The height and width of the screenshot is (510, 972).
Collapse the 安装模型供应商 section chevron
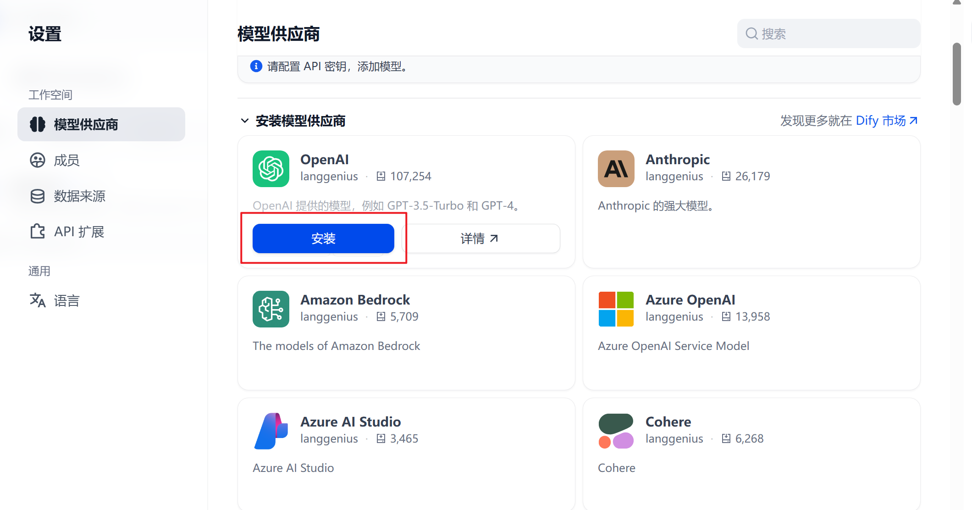click(x=245, y=121)
